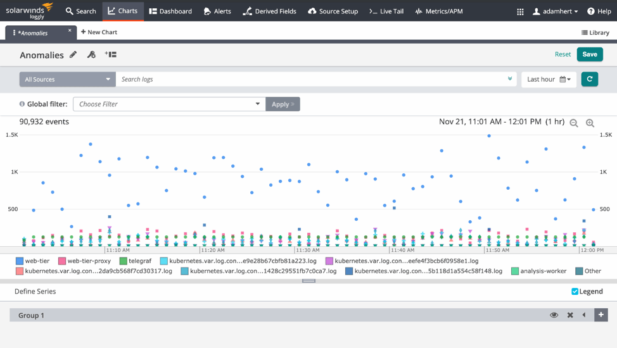This screenshot has width=617, height=348.
Task: Open the apps grid icon
Action: click(520, 11)
